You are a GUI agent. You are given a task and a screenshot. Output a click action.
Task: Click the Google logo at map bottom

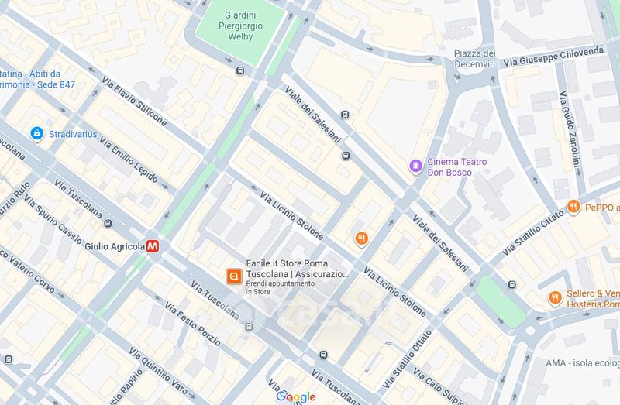click(296, 397)
